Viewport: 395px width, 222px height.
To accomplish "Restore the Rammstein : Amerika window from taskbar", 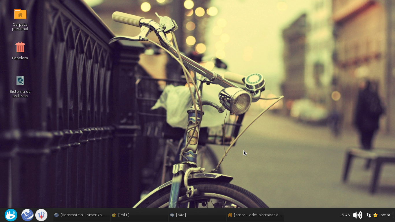I will click(x=82, y=215).
